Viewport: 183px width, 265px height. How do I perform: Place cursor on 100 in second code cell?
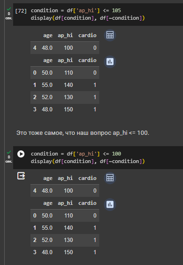pos(117,154)
